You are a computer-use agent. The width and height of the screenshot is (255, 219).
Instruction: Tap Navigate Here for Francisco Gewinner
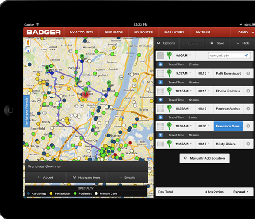click(x=86, y=177)
